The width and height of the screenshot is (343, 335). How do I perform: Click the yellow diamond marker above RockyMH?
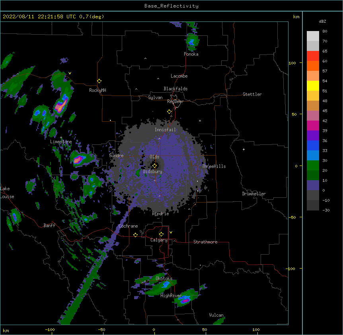coord(99,81)
